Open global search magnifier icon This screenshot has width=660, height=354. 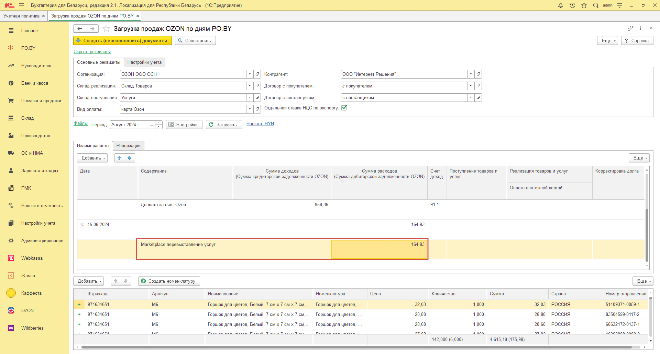point(596,5)
